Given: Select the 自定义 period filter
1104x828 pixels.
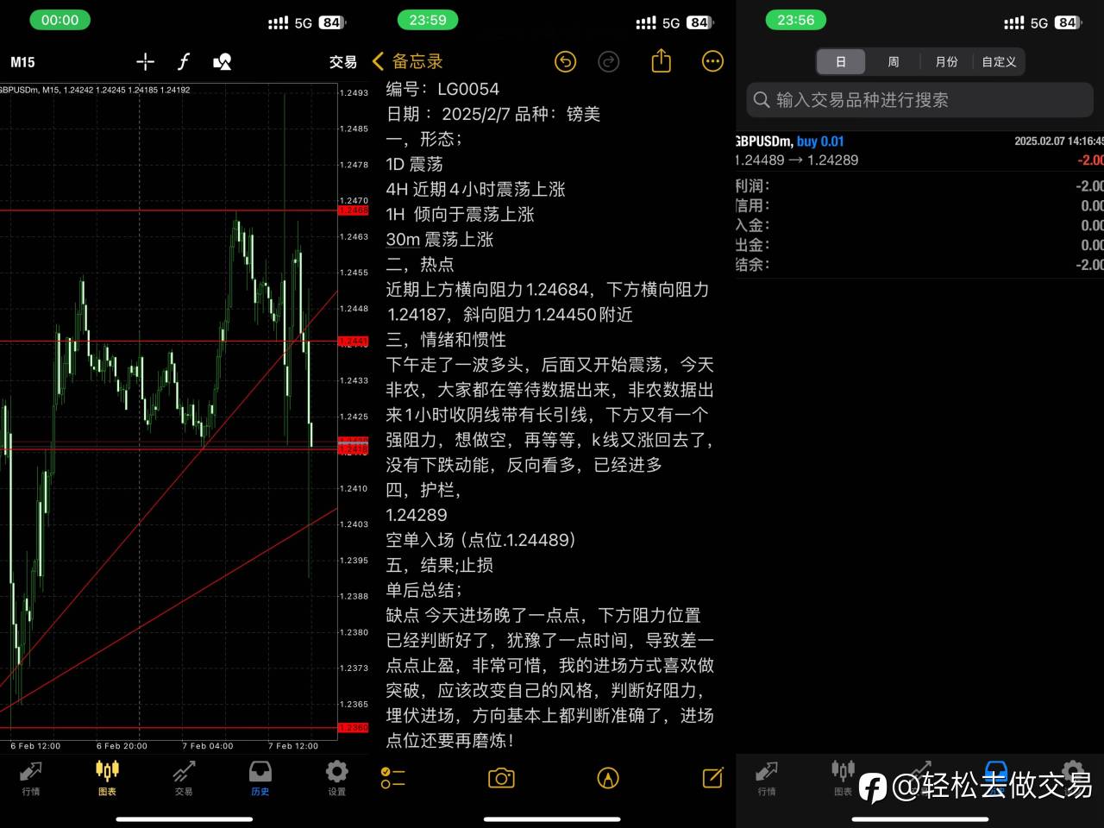Looking at the screenshot, I should point(999,62).
